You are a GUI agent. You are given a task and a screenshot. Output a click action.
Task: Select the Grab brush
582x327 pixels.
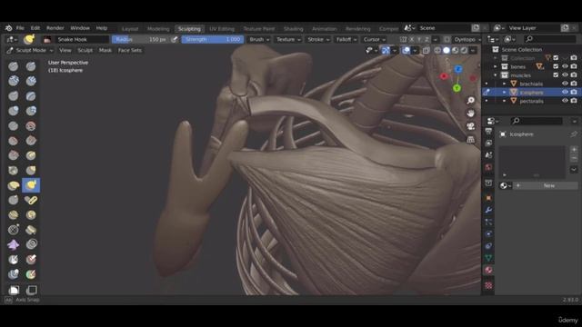[31, 170]
